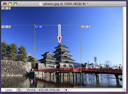
Task: Click the bottom-right corner handle of slice 03
Action: pos(81,71)
